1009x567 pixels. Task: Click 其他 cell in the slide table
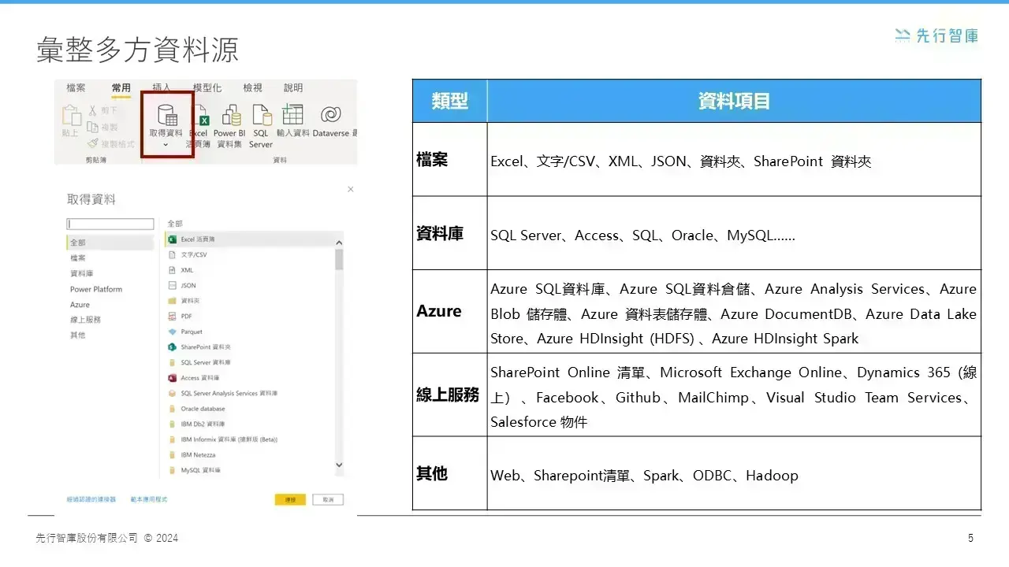450,473
